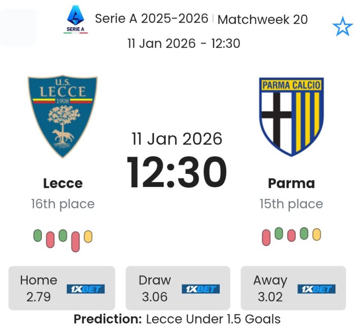Click the Serie A league logo
Image resolution: width=355 pixels, height=332 pixels.
click(76, 19)
